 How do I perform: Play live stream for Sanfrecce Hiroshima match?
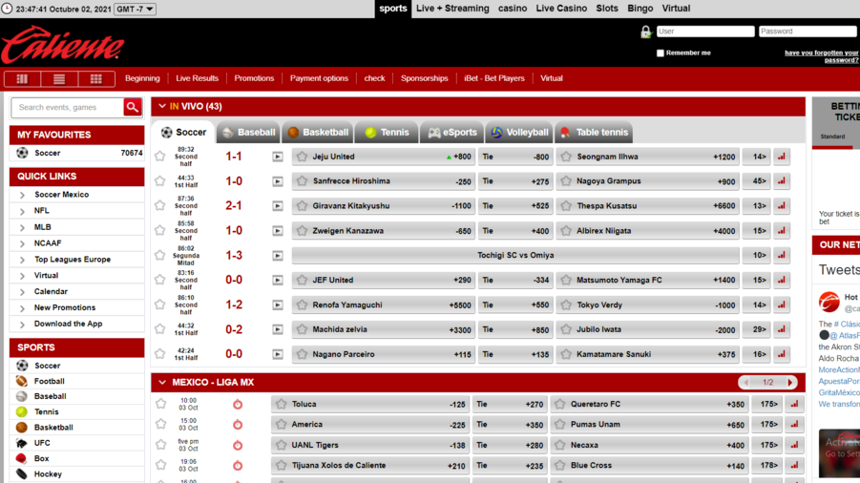tap(278, 181)
